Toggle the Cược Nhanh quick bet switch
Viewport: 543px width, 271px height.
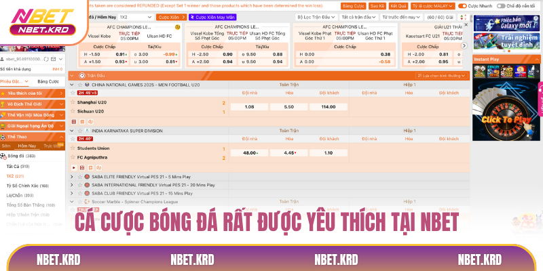(462, 6)
